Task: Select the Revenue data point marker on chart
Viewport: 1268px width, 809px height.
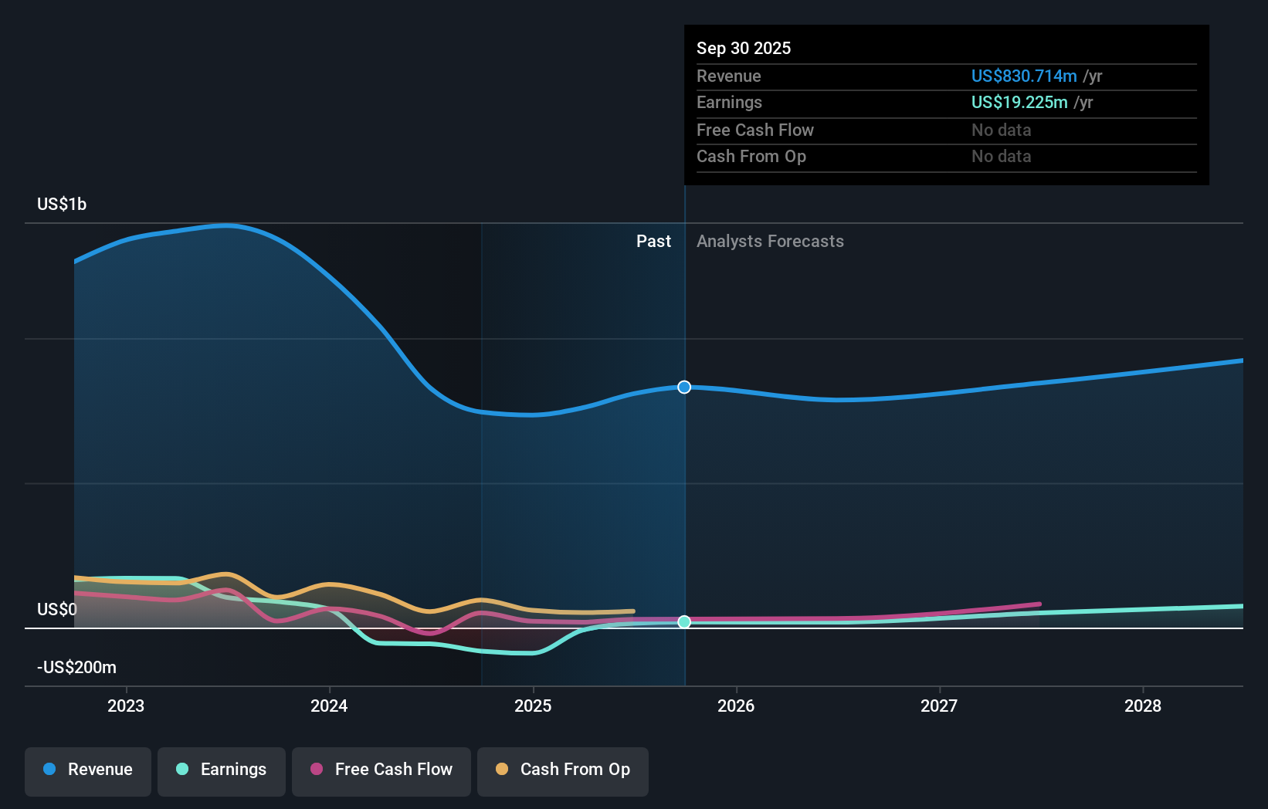Action: [x=684, y=388]
